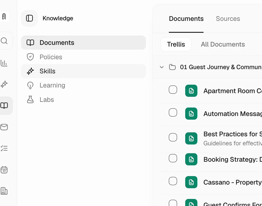Image resolution: width=262 pixels, height=206 pixels.
Task: Toggle the sidebar panel icon beside Knowledge
Action: [x=29, y=18]
